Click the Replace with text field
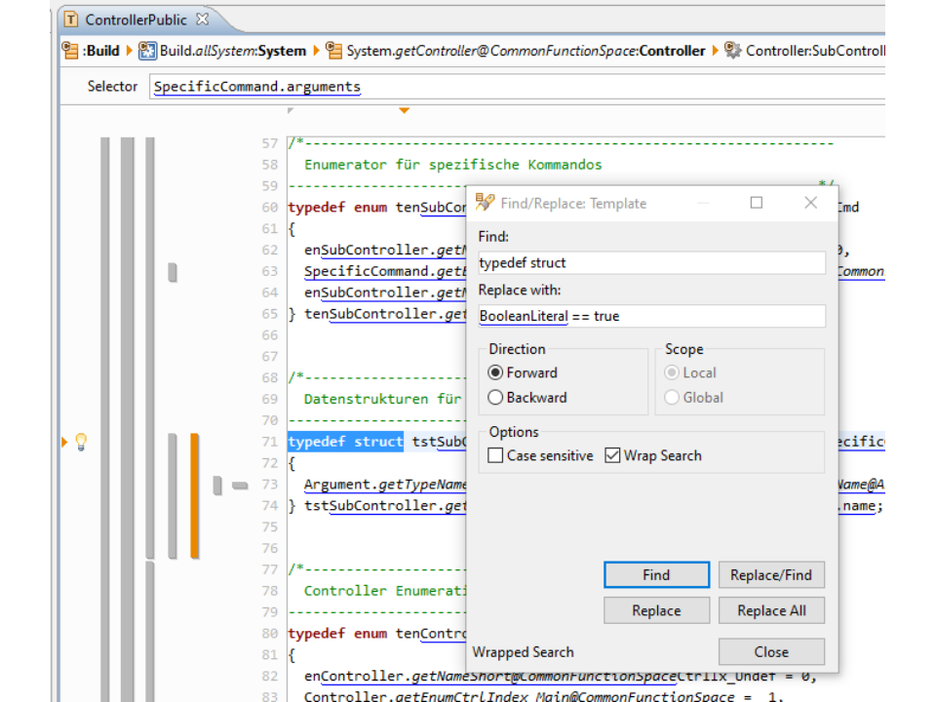The image size is (936, 702). click(651, 316)
